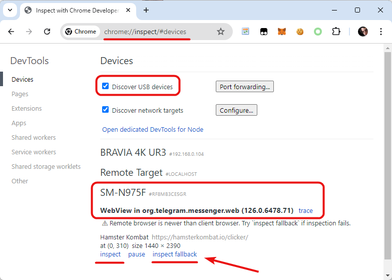Select Extensions in DevTools sidebar
This screenshot has height=280, width=392.
27,109
